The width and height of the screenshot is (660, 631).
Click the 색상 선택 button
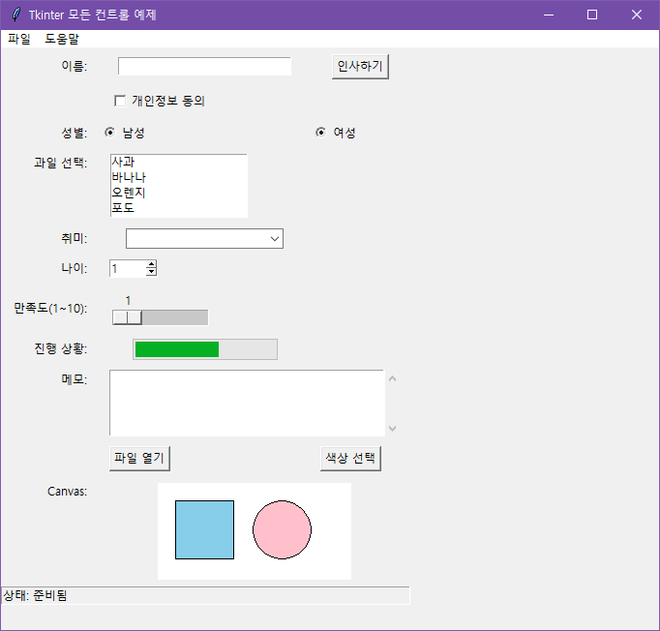click(x=350, y=458)
